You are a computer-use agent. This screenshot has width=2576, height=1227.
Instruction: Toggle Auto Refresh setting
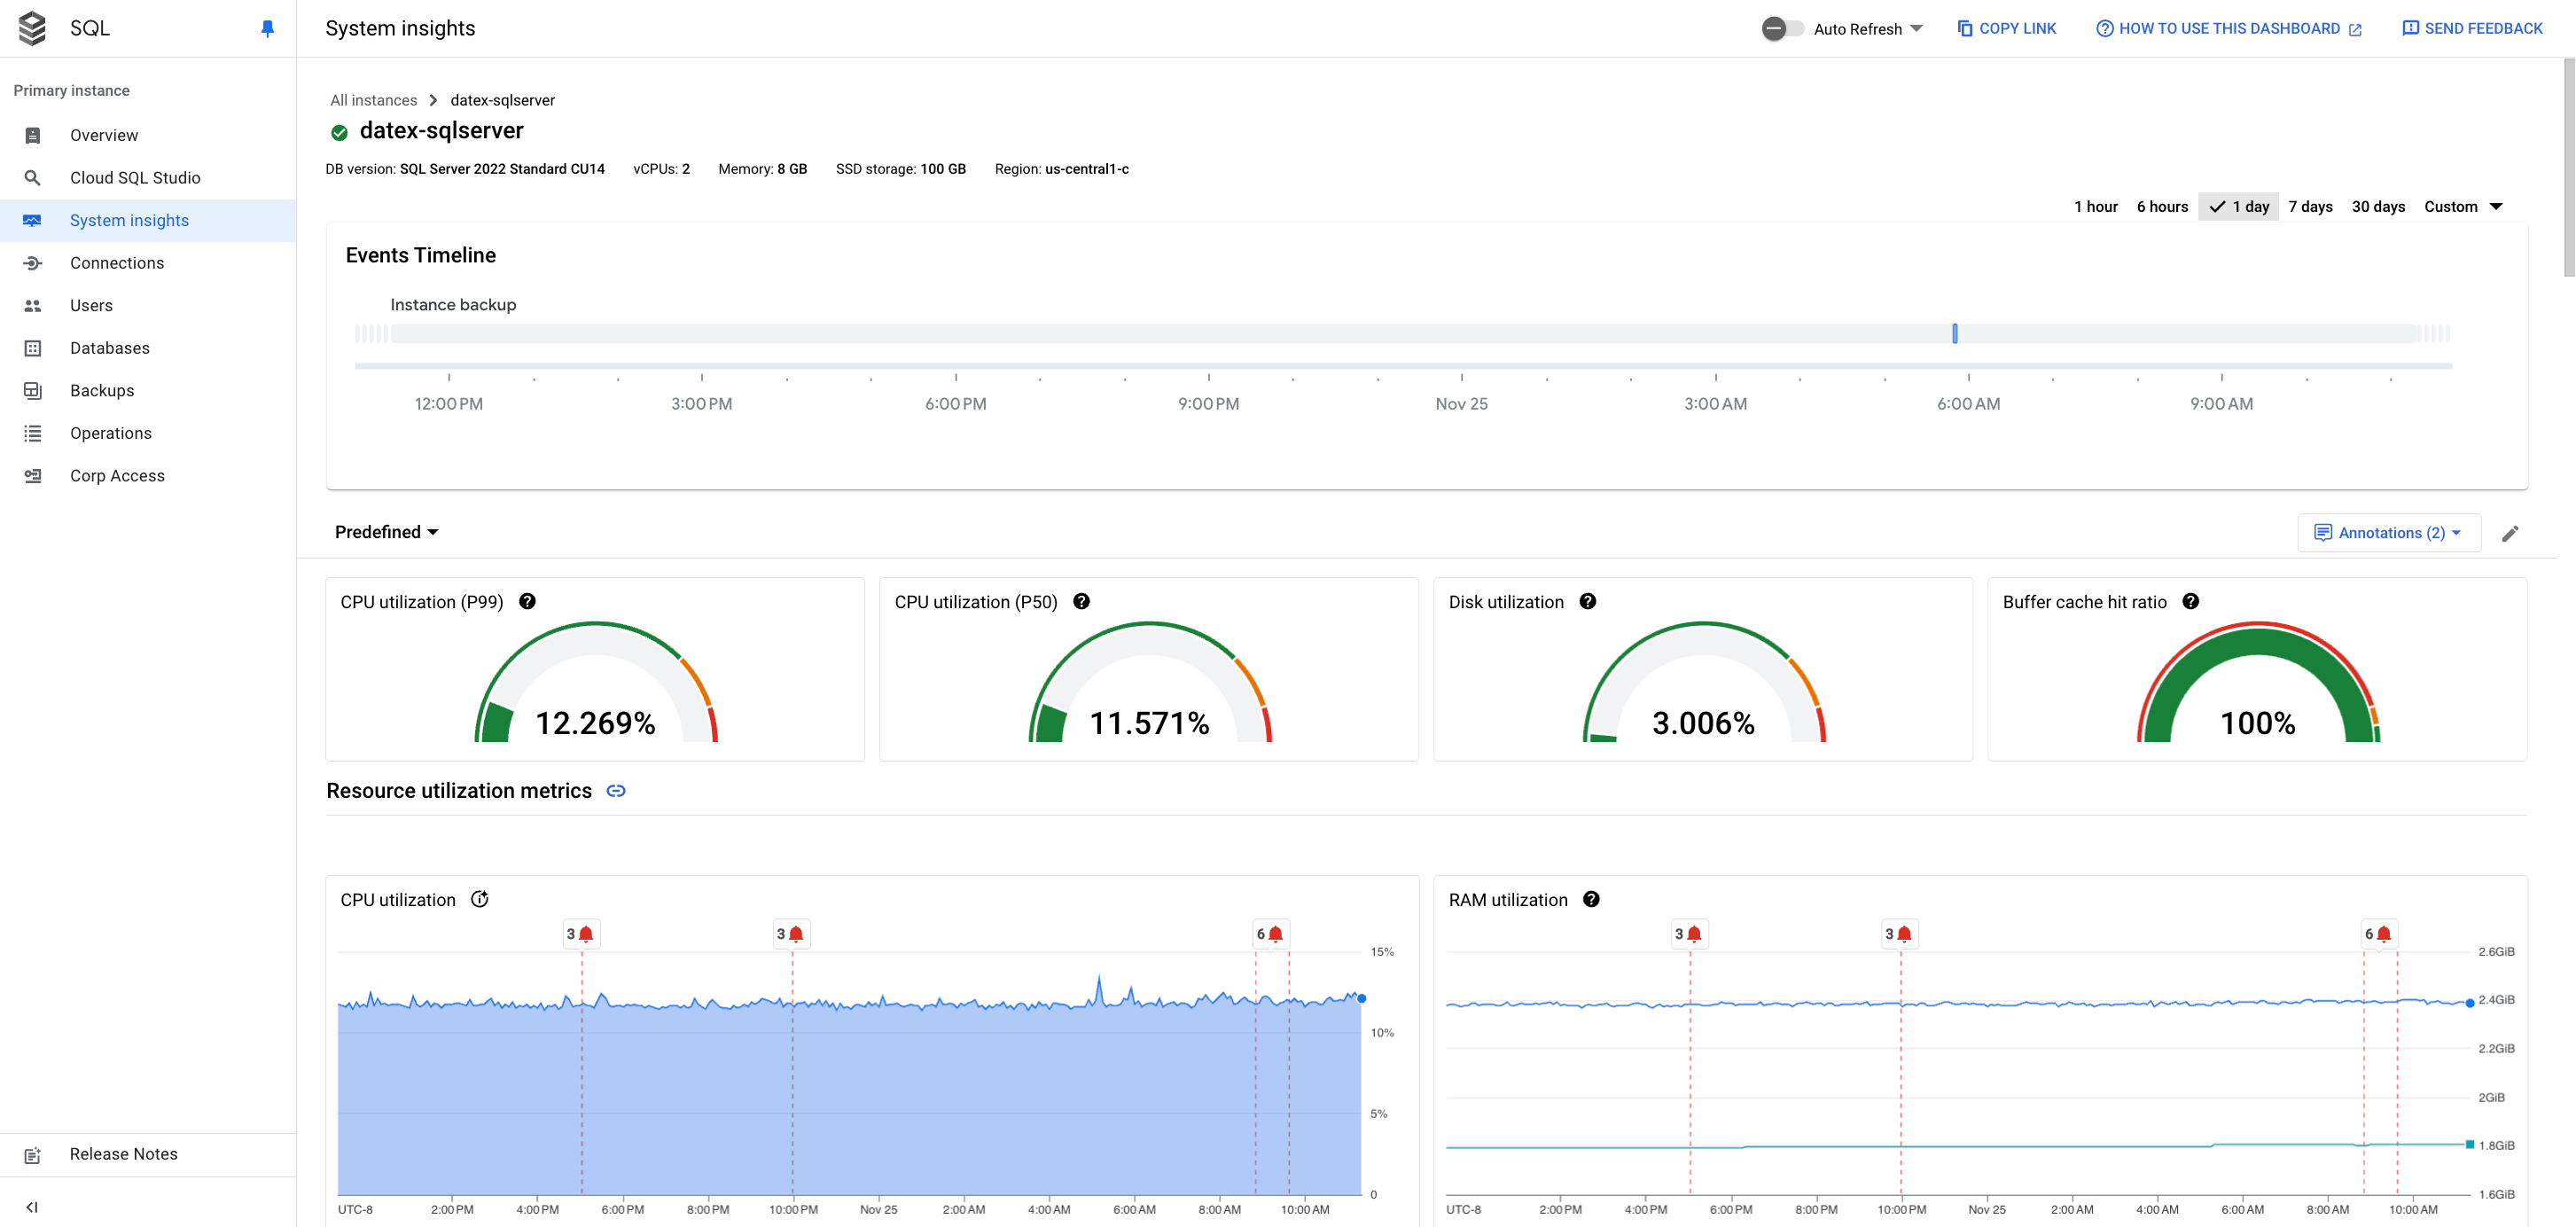point(1779,27)
